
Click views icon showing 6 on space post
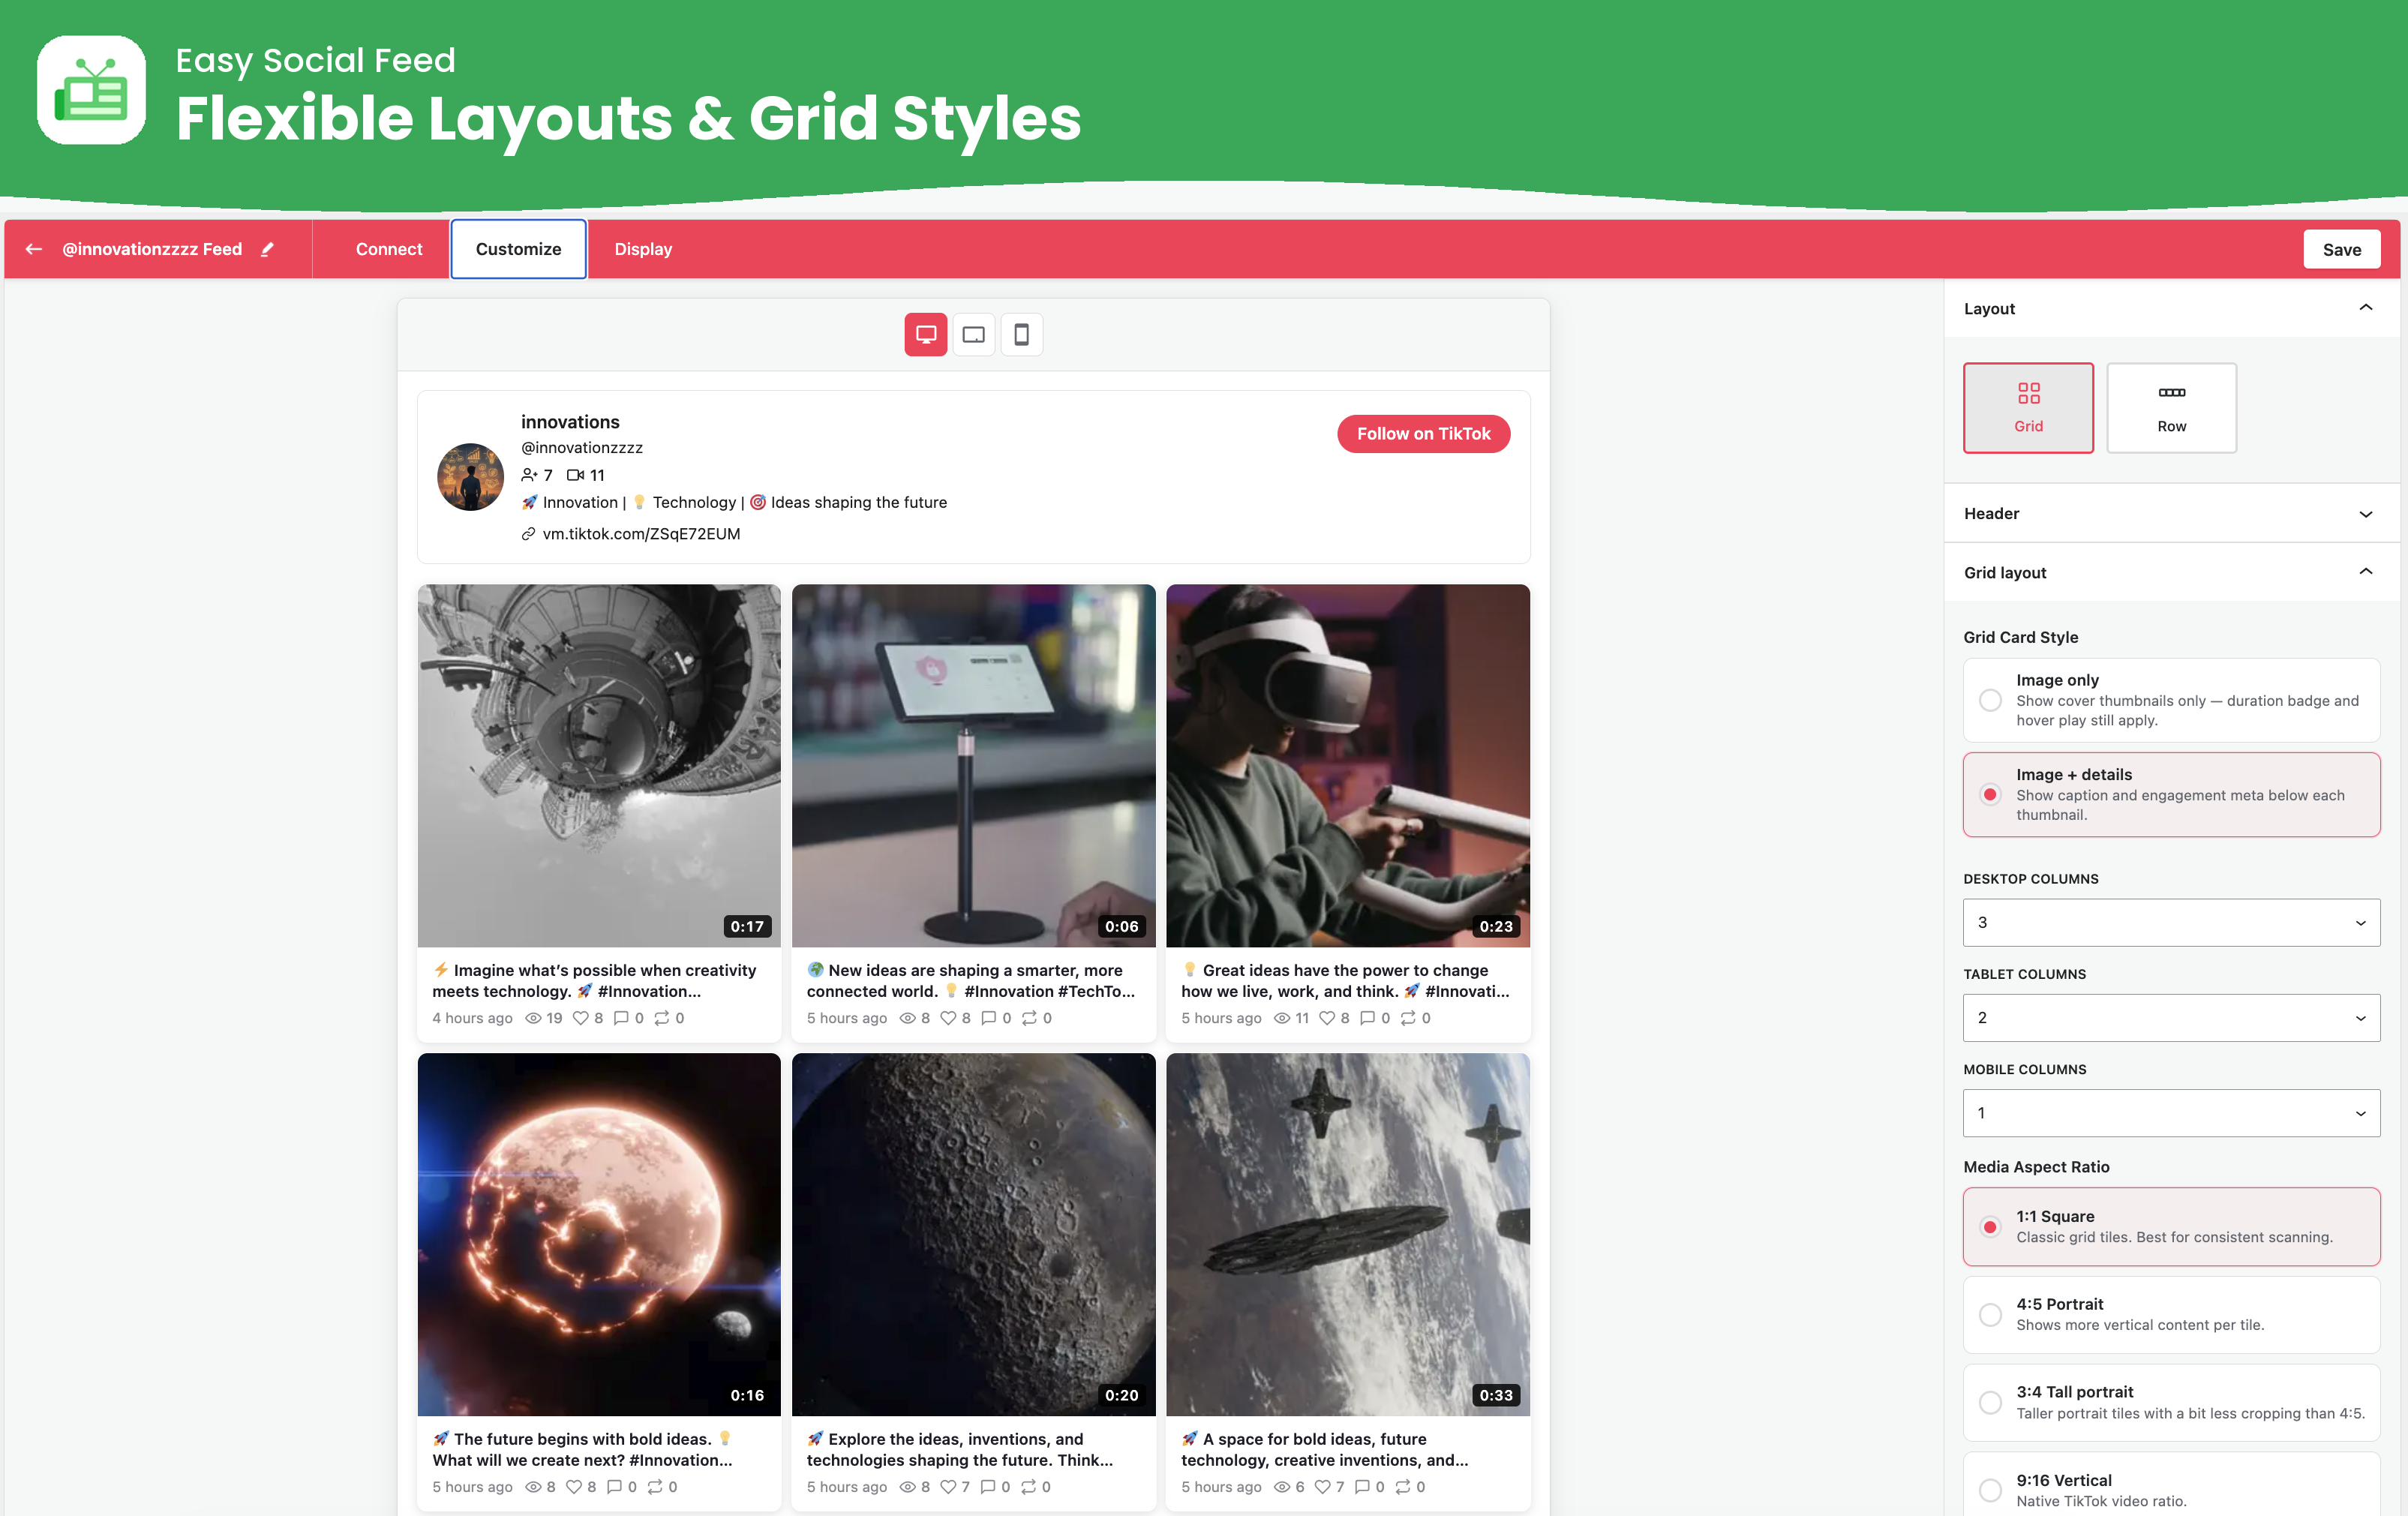coord(1282,1487)
